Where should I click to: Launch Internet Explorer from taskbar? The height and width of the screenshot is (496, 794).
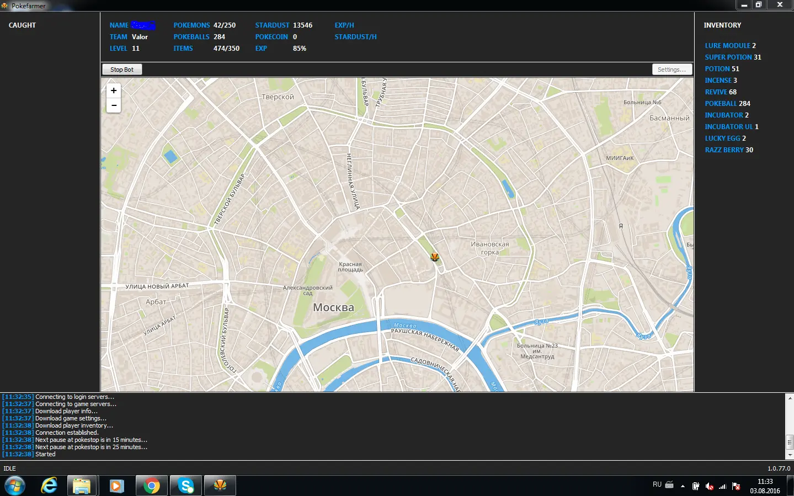[49, 486]
